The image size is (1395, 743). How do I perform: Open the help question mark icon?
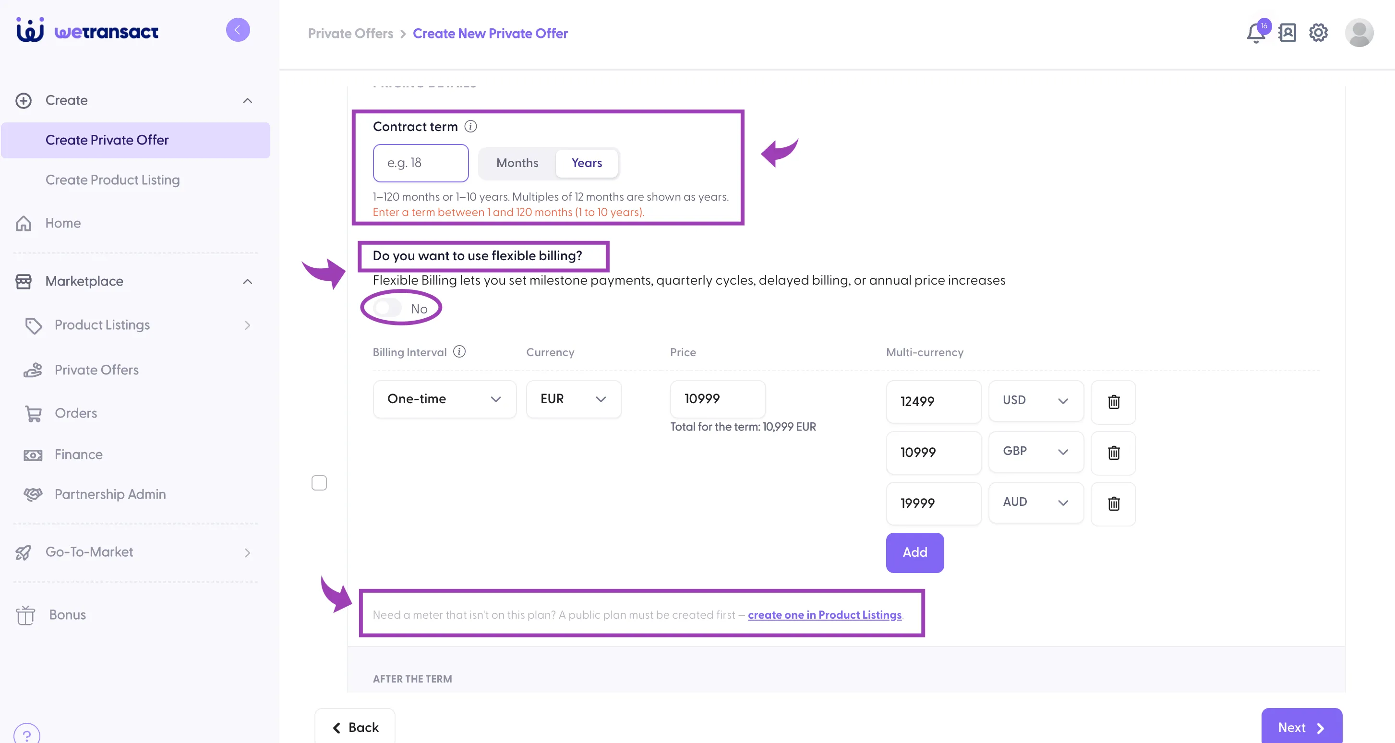pyautogui.click(x=26, y=735)
